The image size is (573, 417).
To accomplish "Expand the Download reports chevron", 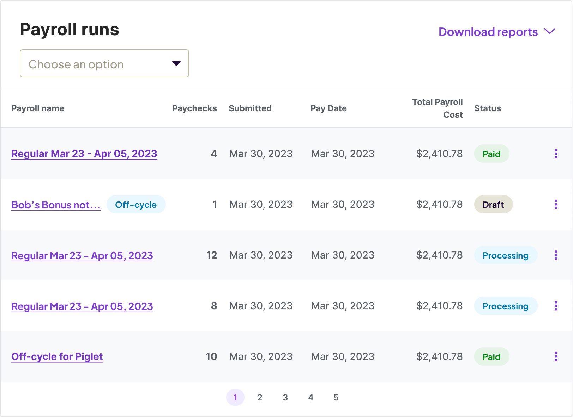I will 549,32.
